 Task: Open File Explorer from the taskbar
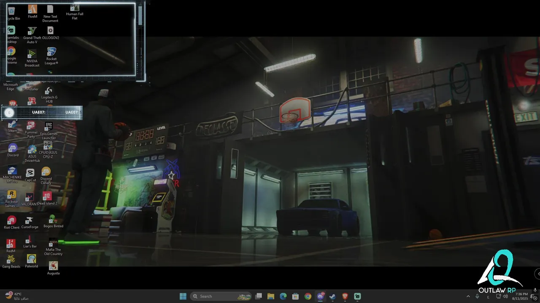(271, 296)
